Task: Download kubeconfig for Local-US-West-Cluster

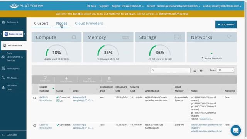Action: pos(80,125)
